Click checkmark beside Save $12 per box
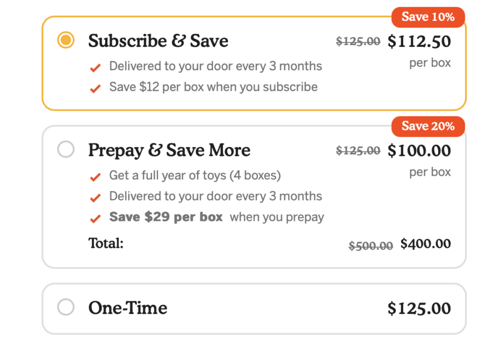Viewport: 498px width, 346px height. (95, 89)
